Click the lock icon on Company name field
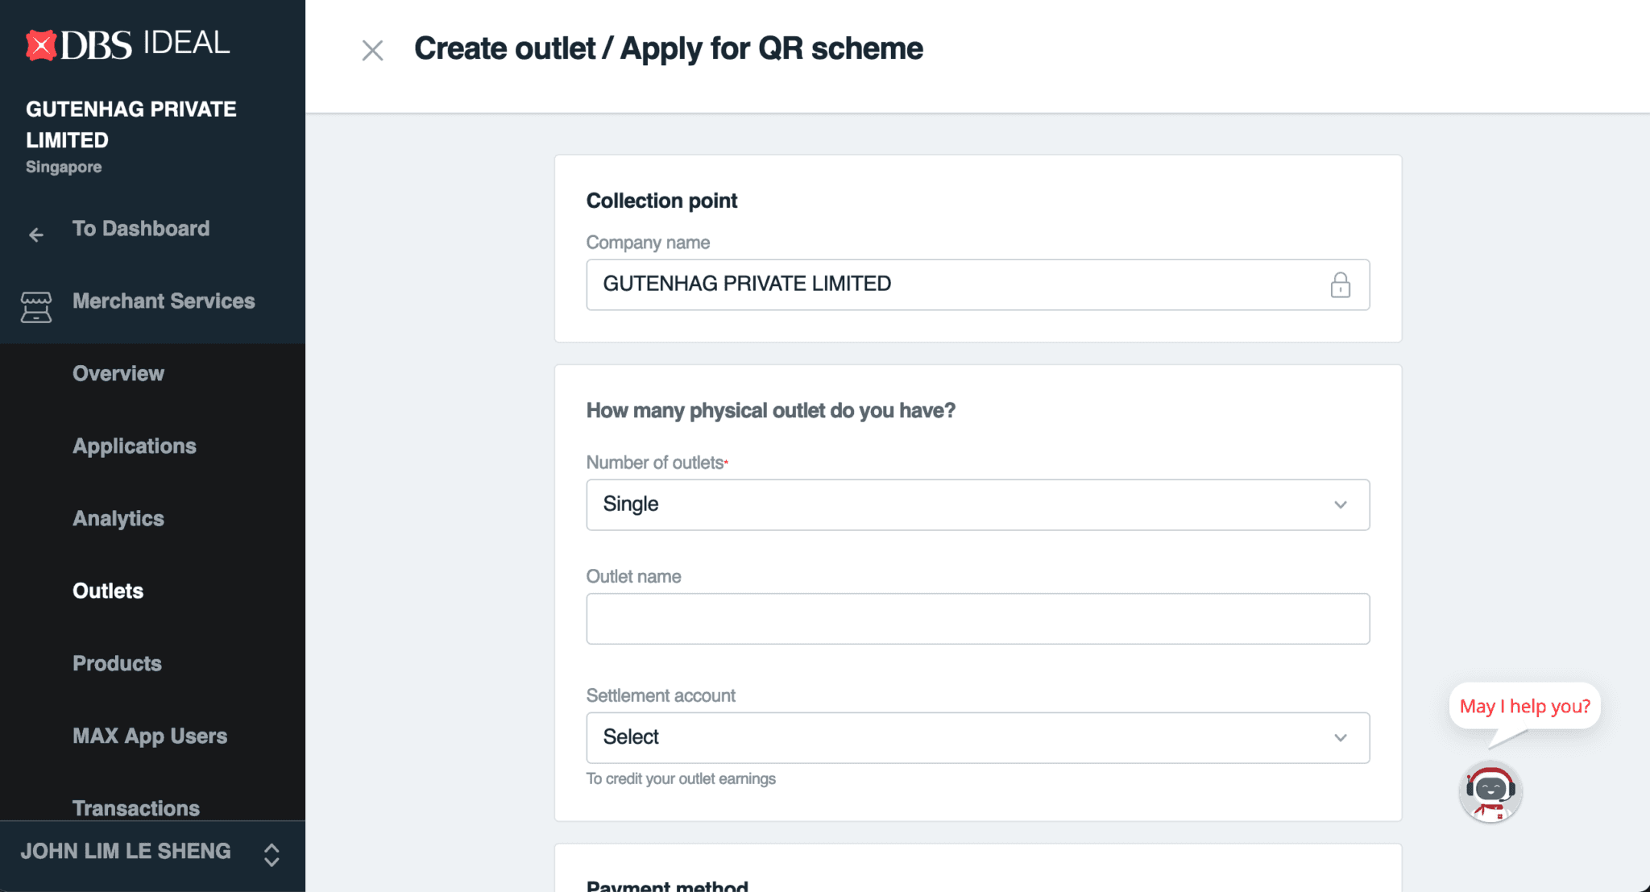1650x892 pixels. click(x=1340, y=284)
